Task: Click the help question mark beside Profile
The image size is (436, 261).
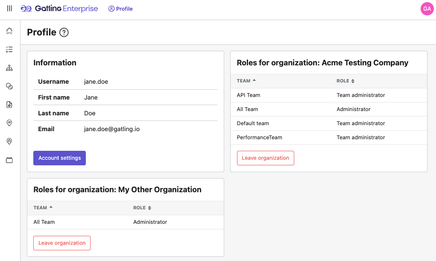Action: click(x=64, y=32)
